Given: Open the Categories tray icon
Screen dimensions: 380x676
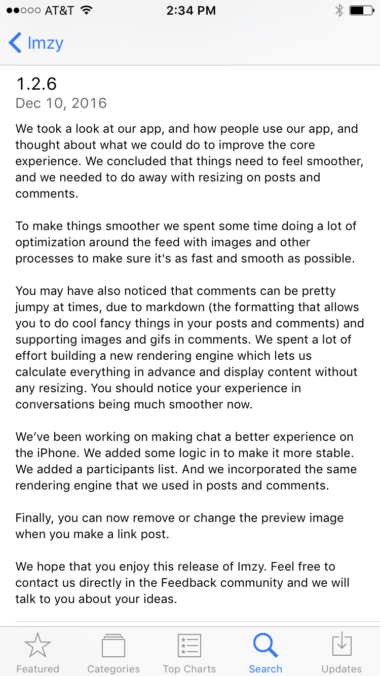Looking at the screenshot, I should click(113, 646).
